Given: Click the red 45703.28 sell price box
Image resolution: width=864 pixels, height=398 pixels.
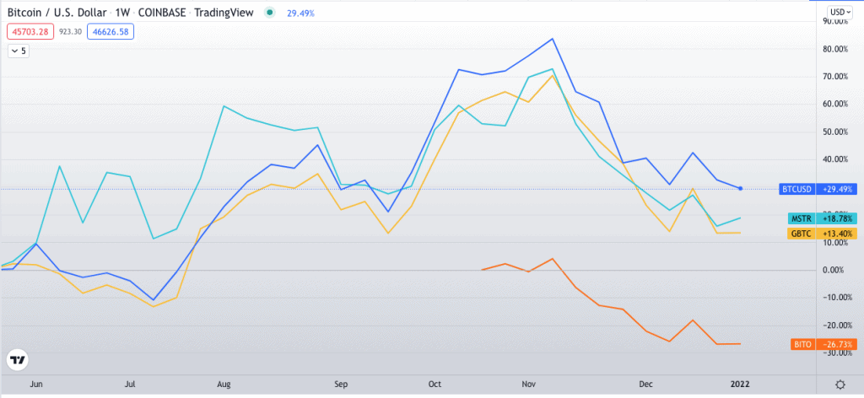Looking at the screenshot, I should [x=30, y=32].
